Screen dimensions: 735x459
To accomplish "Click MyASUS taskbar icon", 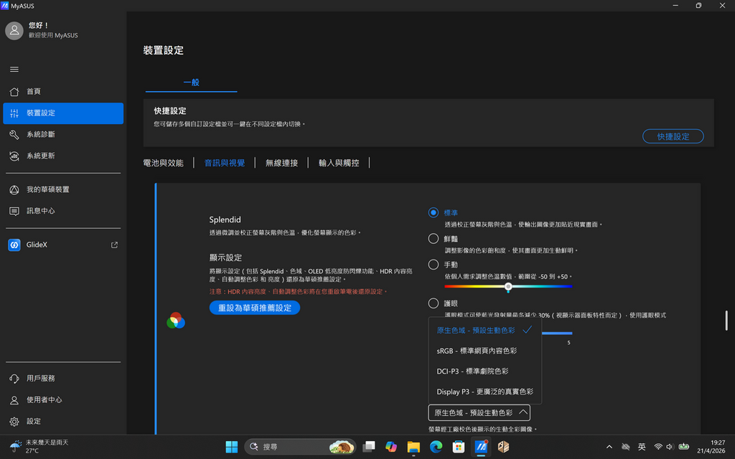I will pyautogui.click(x=481, y=447).
